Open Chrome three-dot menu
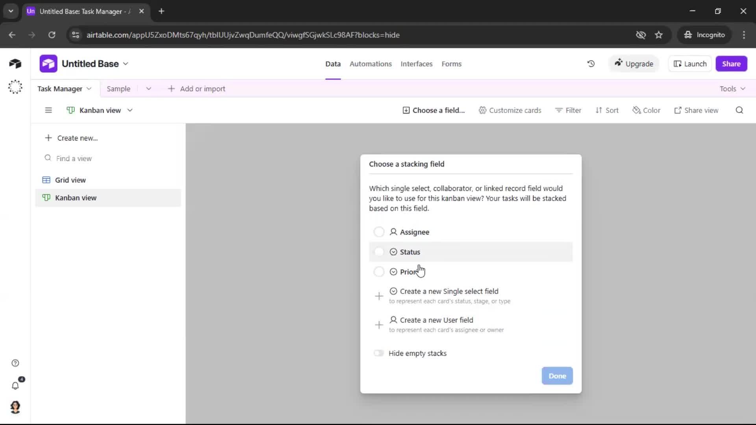The width and height of the screenshot is (756, 425). 743,35
